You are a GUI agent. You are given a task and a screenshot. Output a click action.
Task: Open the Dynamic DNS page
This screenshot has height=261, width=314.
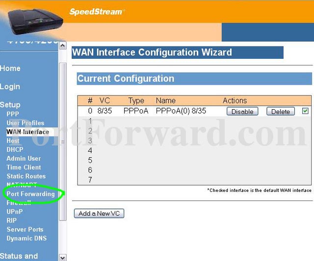pos(26,238)
